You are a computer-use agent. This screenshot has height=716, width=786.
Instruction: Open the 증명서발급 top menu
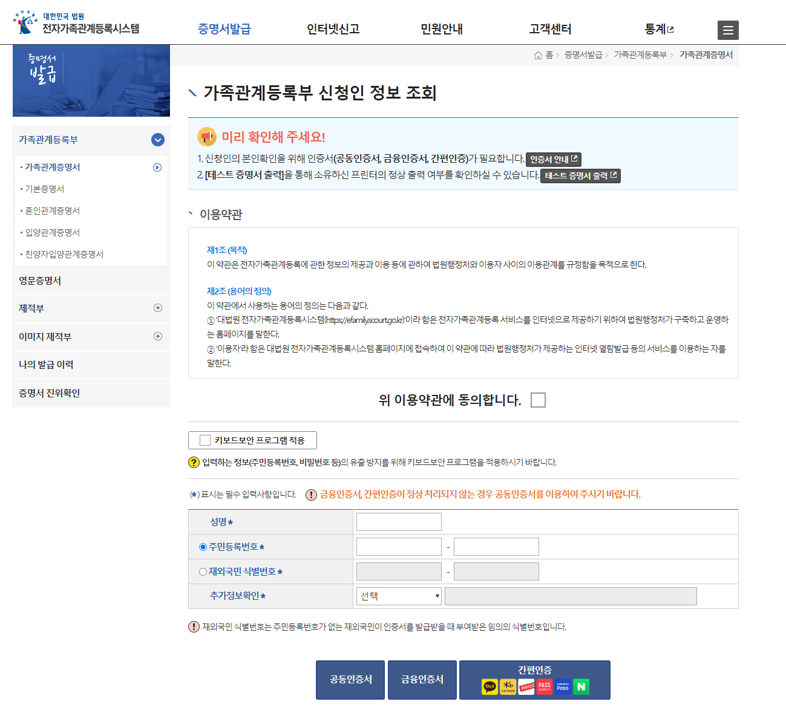[x=224, y=28]
